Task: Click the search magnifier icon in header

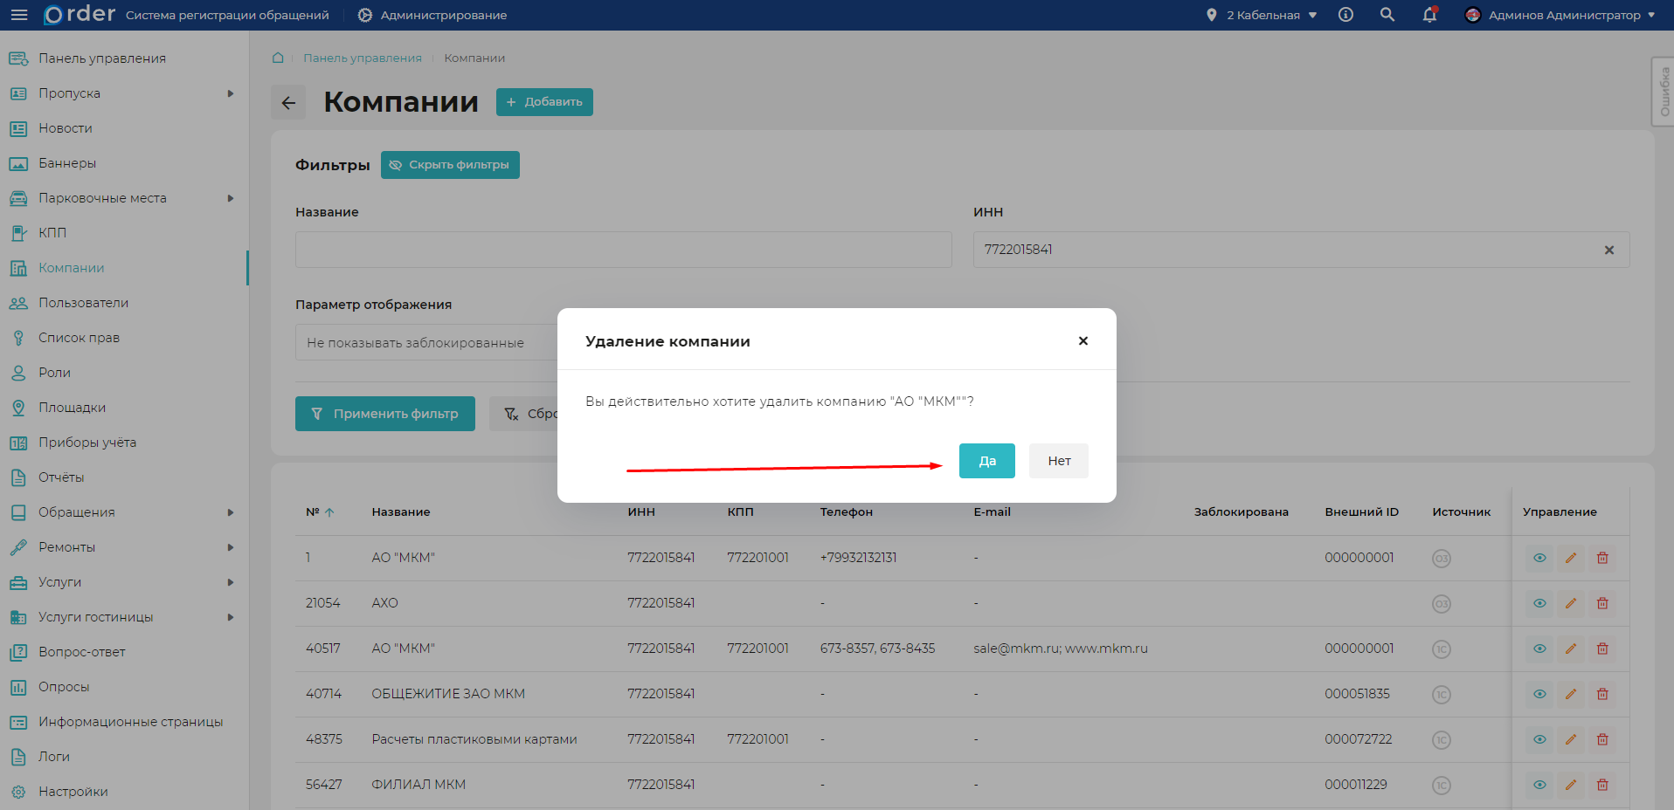Action: pyautogui.click(x=1387, y=15)
